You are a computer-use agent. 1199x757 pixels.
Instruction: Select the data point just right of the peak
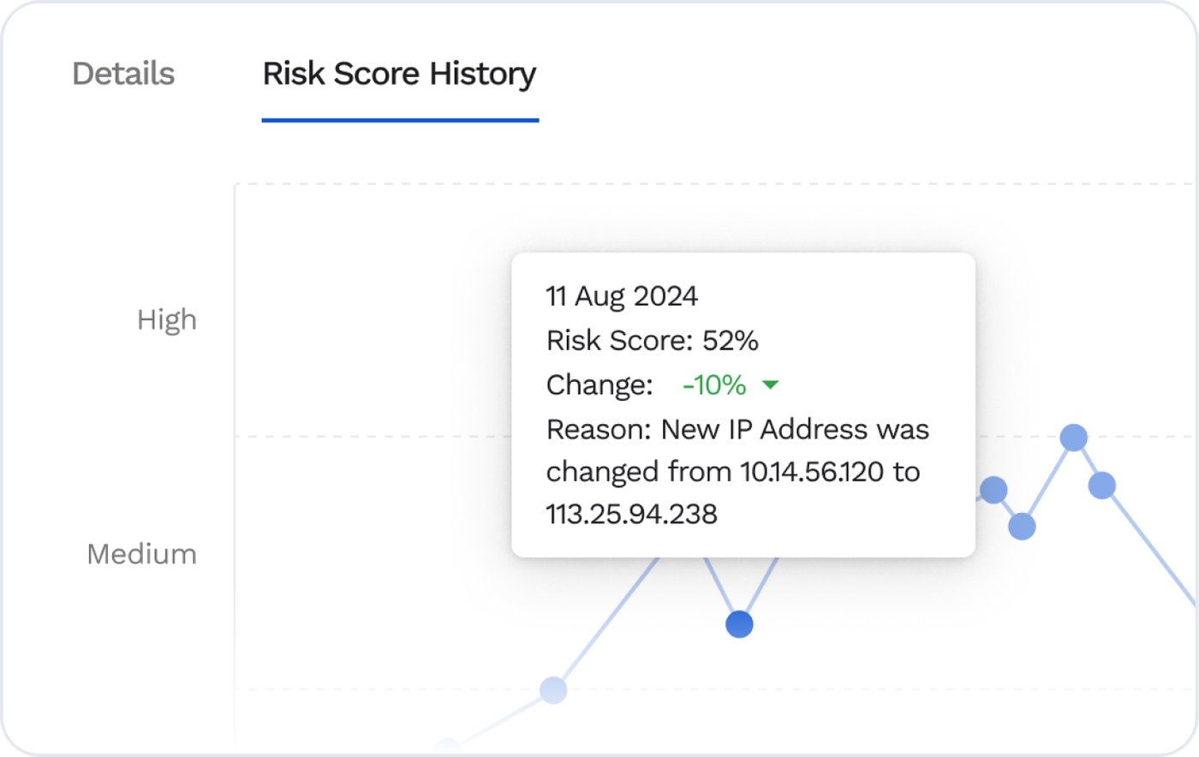click(x=1102, y=486)
